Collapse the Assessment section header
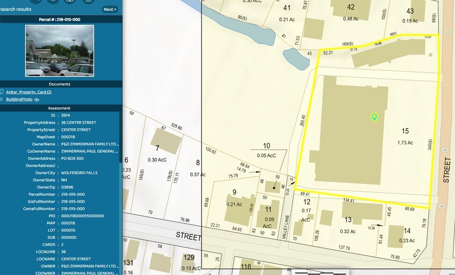455x275 pixels. tap(59, 108)
